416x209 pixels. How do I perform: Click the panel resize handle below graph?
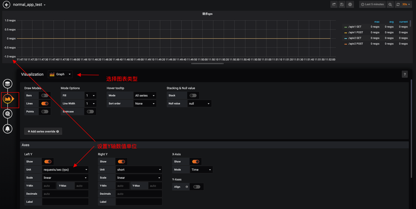207,63
